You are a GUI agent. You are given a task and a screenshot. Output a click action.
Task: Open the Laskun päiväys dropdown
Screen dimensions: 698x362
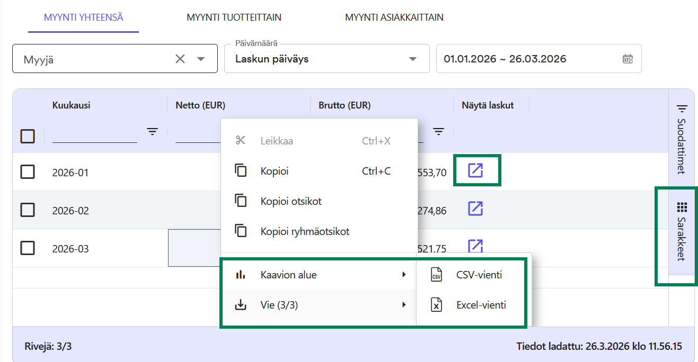pos(412,59)
